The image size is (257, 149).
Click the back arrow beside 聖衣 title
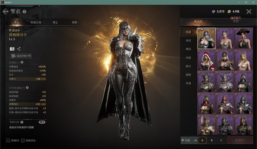(x=5, y=12)
